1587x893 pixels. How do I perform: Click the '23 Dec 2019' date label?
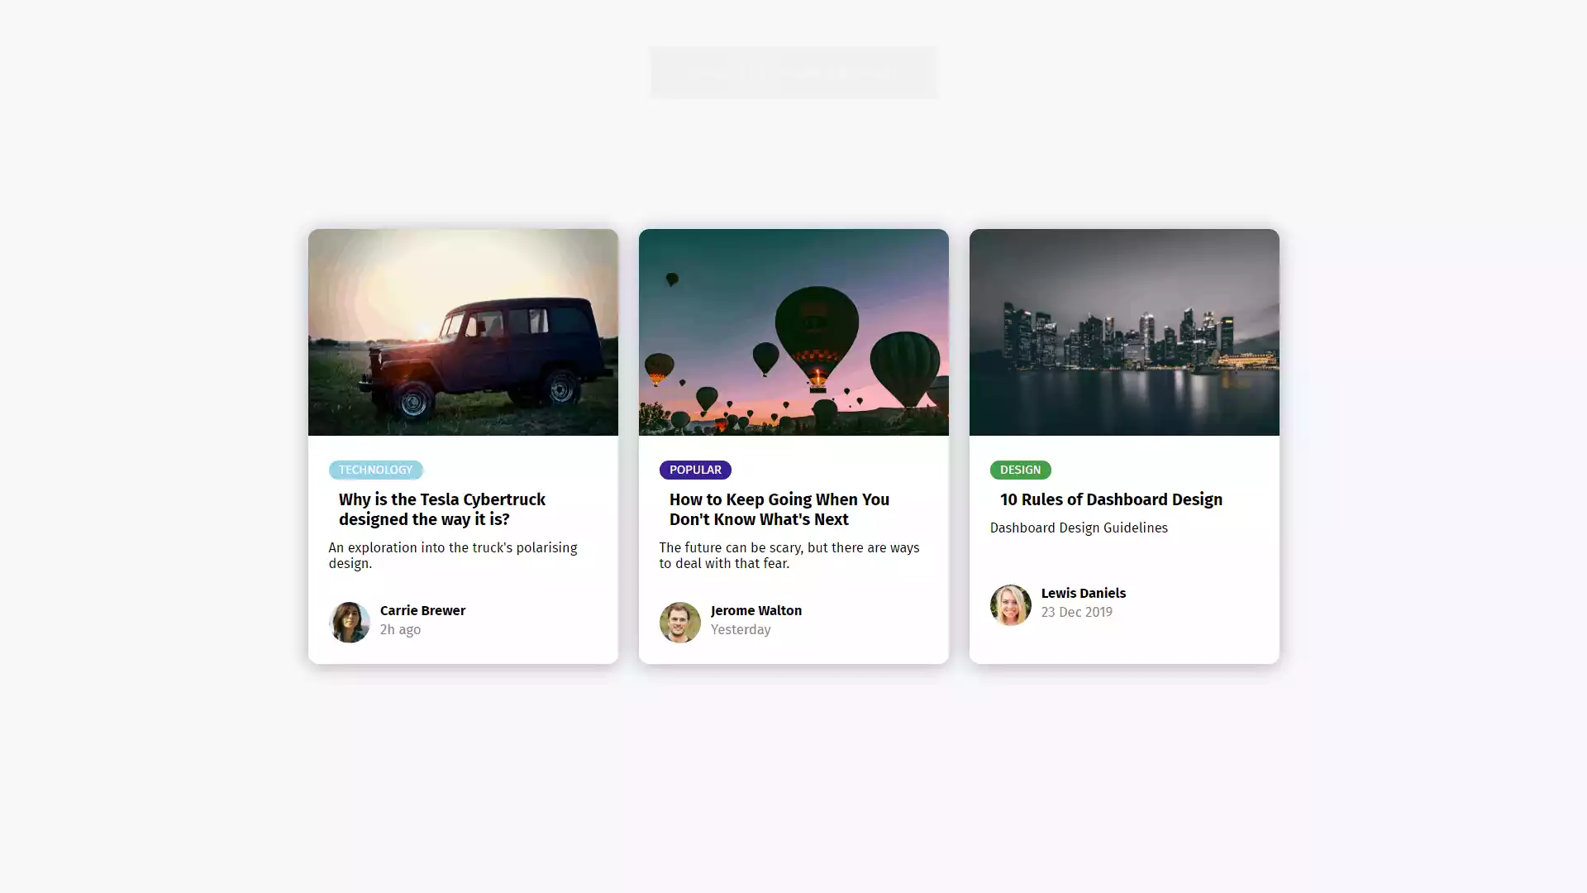click(x=1076, y=612)
